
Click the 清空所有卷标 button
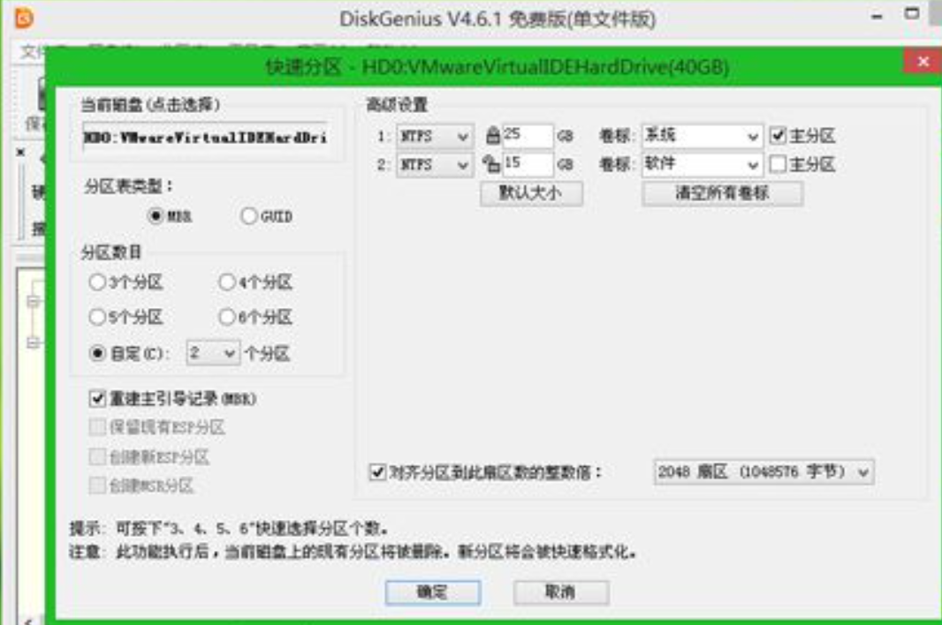pos(725,194)
